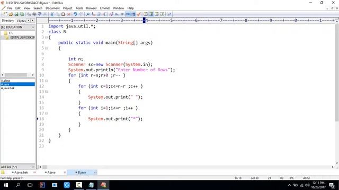Run the spell check toolbar icon

click(40, 14)
